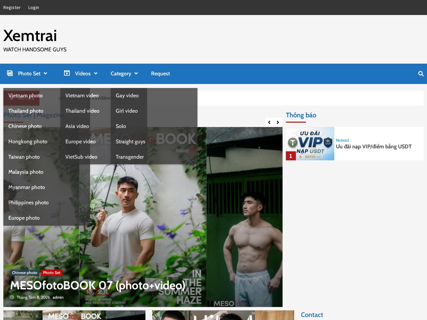This screenshot has height=320, width=427.
Task: Open Transgender category
Action: pyautogui.click(x=130, y=157)
